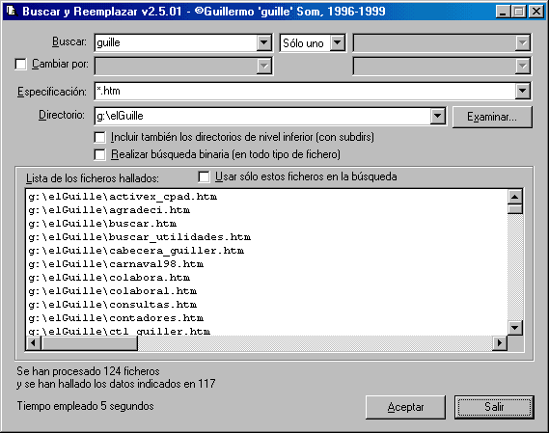Click file list scroll down arrow
Image resolution: width=549 pixels, height=433 pixels.
[x=514, y=328]
